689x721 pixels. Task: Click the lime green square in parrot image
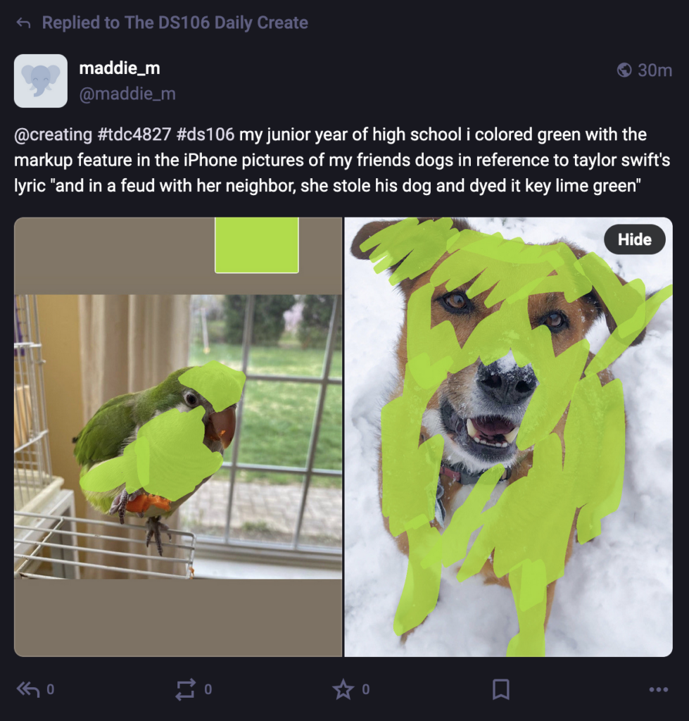(256, 245)
